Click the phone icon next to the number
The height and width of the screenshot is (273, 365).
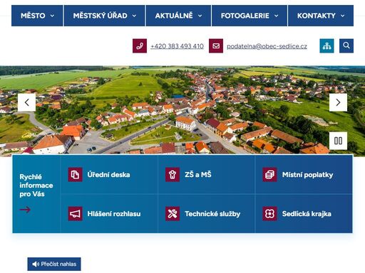140,45
